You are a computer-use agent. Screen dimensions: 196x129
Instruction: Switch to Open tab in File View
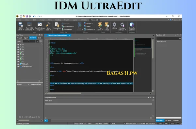coord(26,38)
